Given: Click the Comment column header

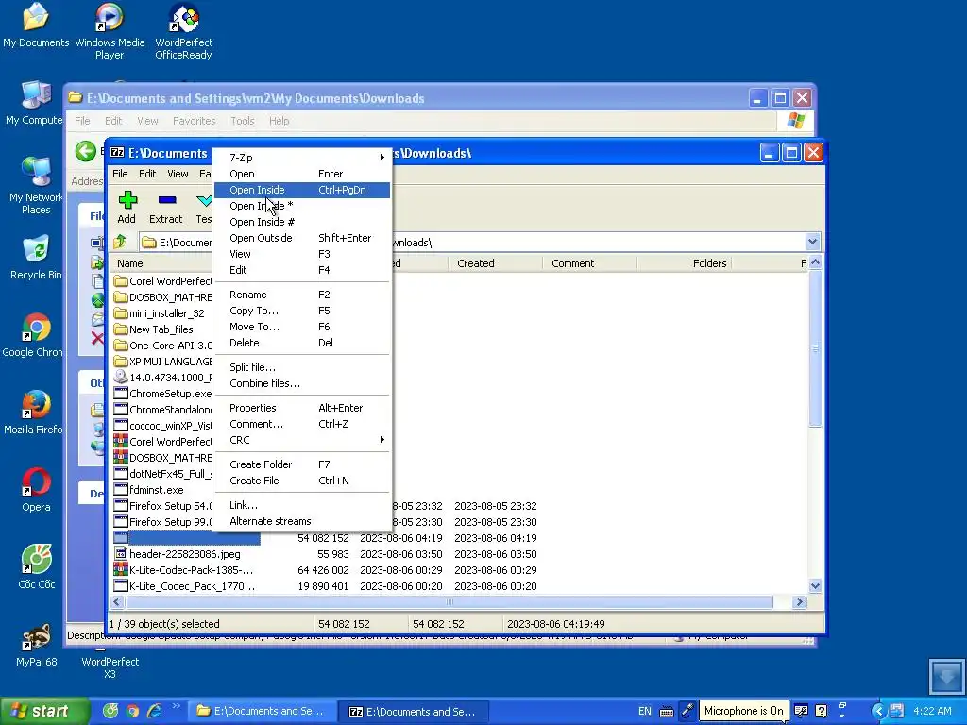Looking at the screenshot, I should pos(589,263).
